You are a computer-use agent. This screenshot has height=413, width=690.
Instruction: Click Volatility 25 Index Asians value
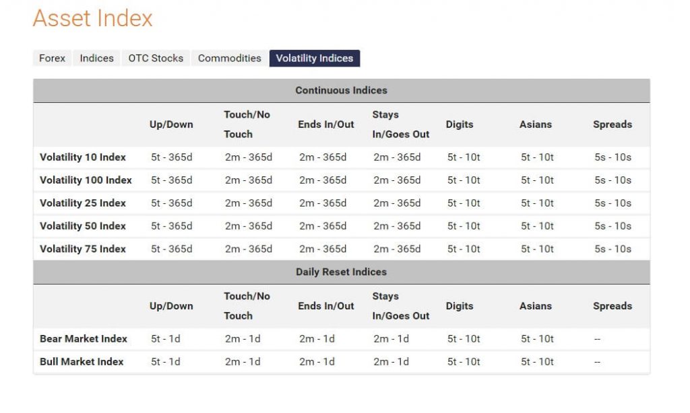pos(537,203)
